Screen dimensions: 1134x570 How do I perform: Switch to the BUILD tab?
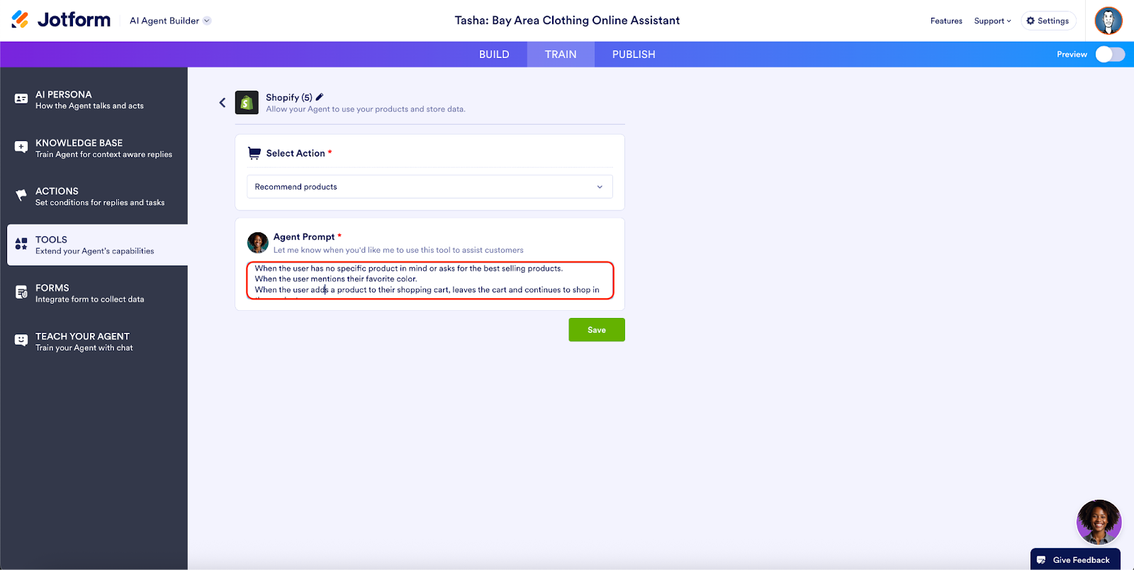tap(494, 55)
